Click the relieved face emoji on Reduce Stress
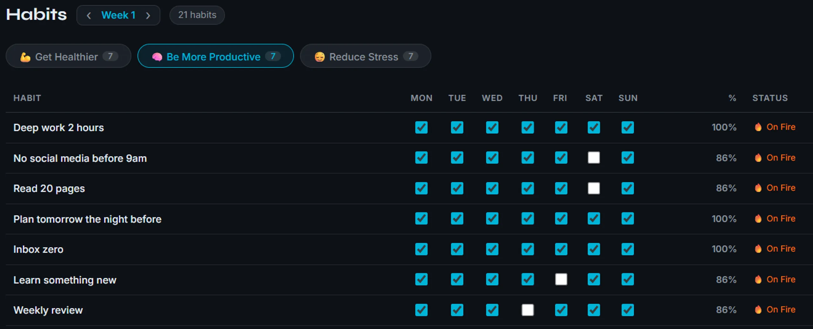Viewport: 813px width, 329px height. [x=319, y=57]
